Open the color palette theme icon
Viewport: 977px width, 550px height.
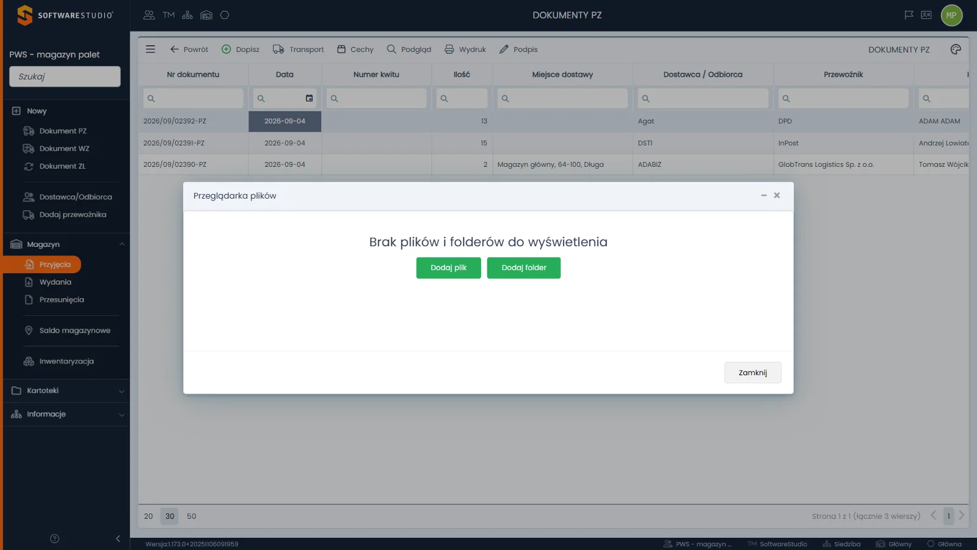click(956, 50)
